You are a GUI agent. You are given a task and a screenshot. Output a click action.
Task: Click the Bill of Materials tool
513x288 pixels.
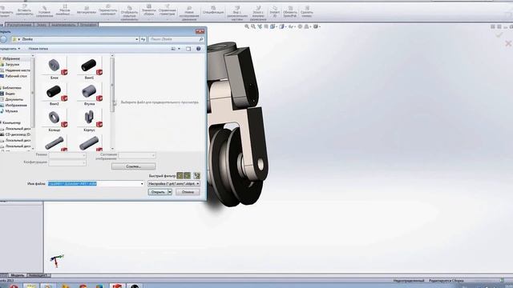[213, 10]
